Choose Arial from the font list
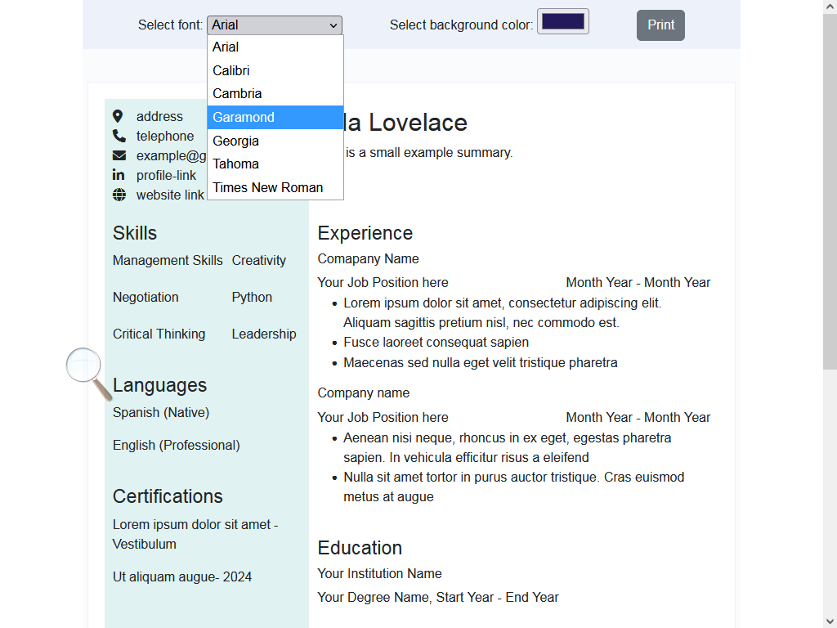This screenshot has width=837, height=628. 275,47
